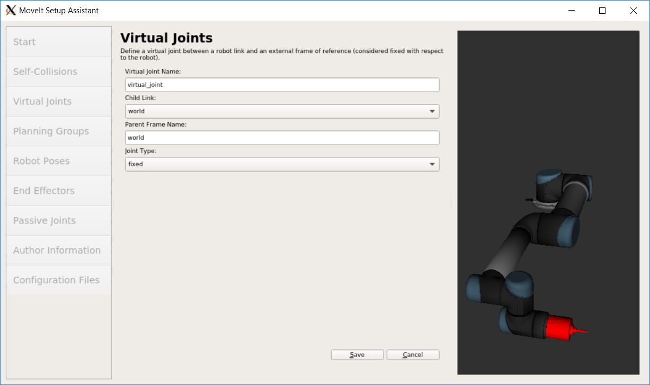The width and height of the screenshot is (650, 385).
Task: Click the Cancel button
Action: point(413,354)
